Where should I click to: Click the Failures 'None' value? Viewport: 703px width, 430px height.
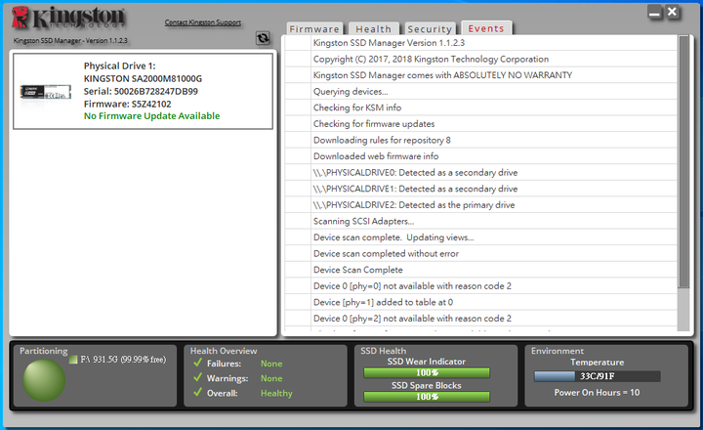pos(271,364)
